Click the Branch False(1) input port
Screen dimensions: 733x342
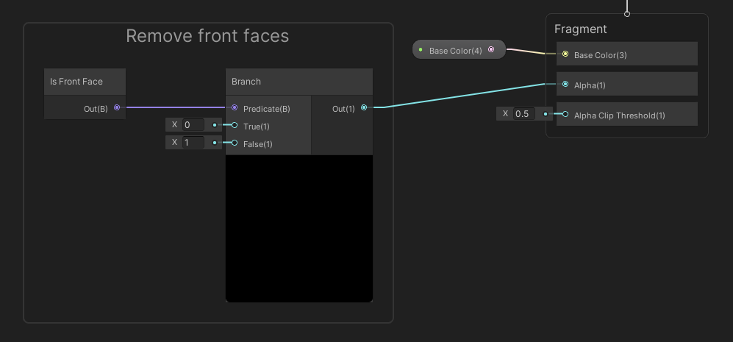(x=235, y=143)
